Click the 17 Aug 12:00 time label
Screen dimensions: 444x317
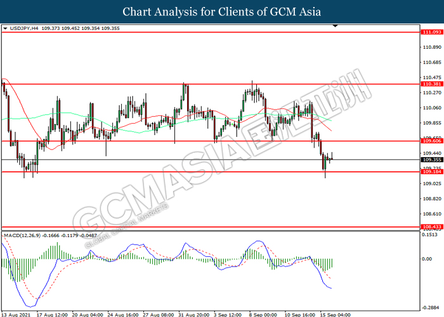[52, 314]
